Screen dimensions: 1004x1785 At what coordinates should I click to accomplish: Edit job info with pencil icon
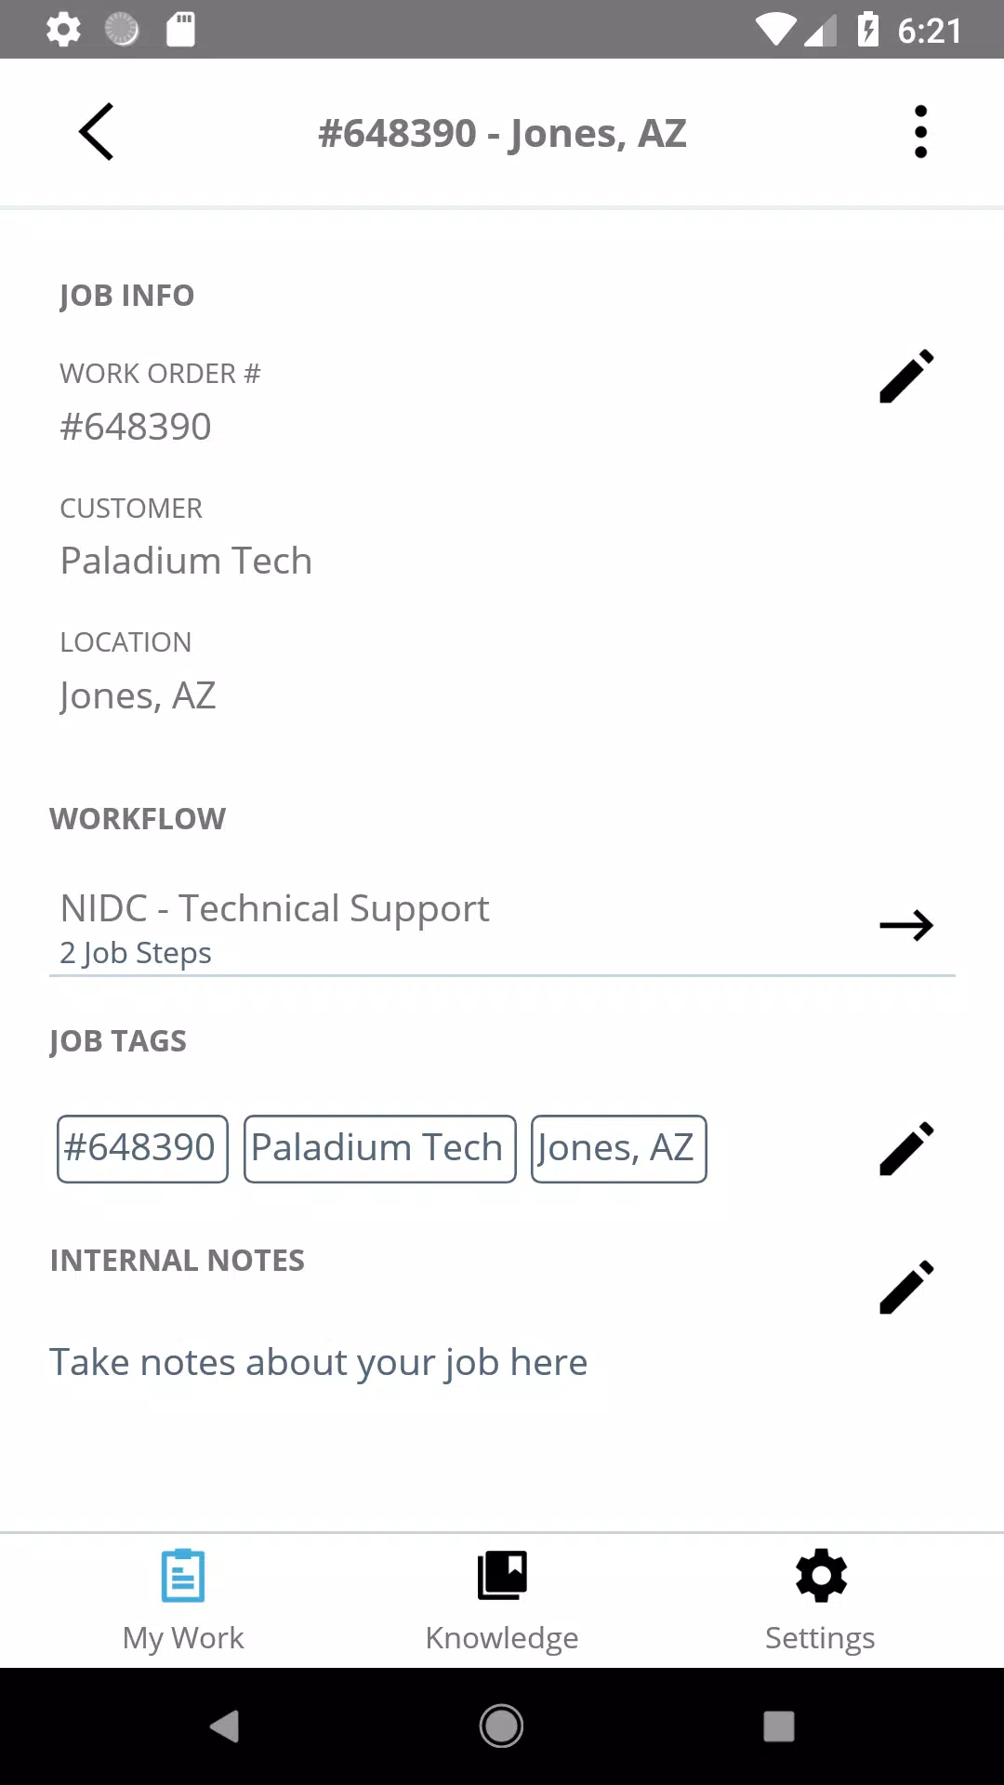point(906,377)
